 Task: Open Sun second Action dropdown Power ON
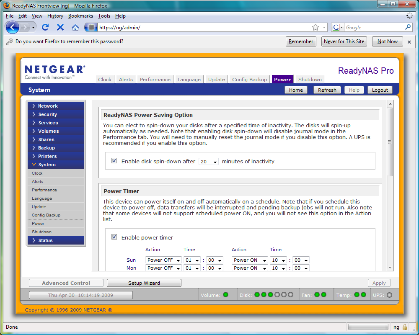(250, 260)
